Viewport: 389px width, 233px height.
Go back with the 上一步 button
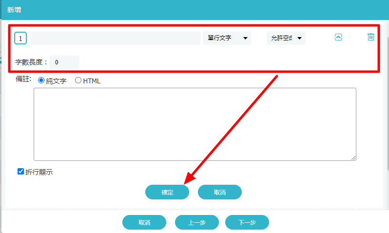pos(196,222)
